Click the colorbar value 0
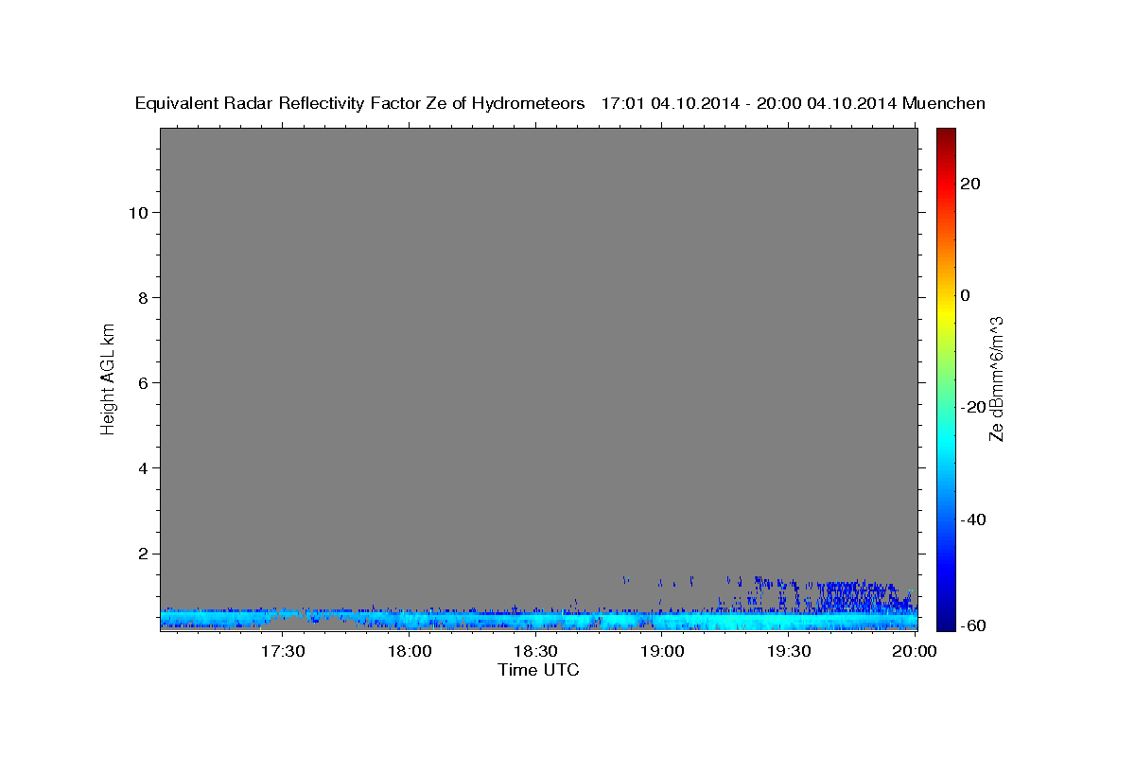 [966, 295]
